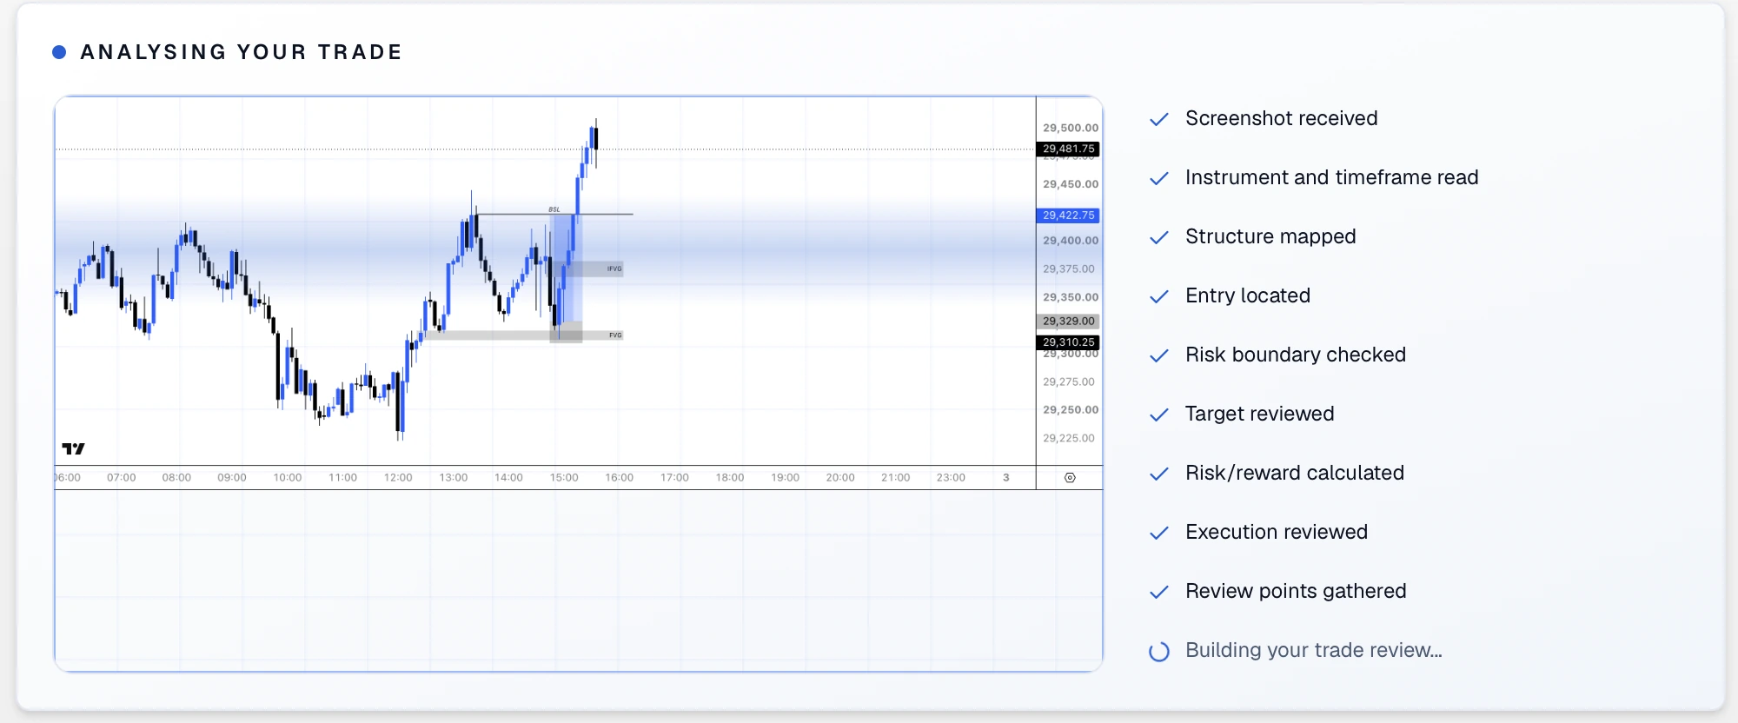Click the Structure mapped checkmark icon
Screen dimensions: 1738x723
(x=1159, y=238)
